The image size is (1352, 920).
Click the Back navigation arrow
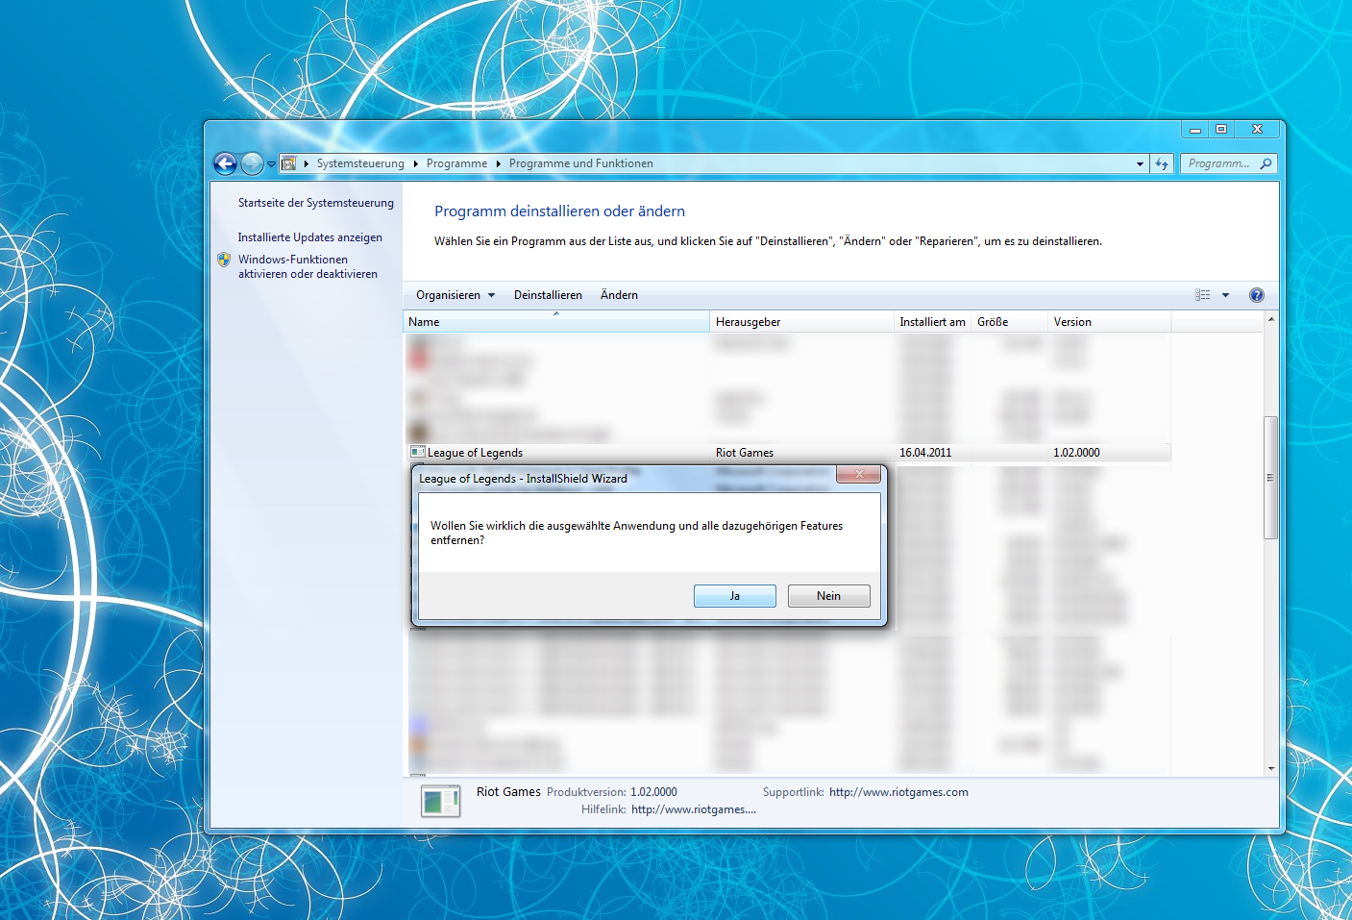tap(225, 164)
